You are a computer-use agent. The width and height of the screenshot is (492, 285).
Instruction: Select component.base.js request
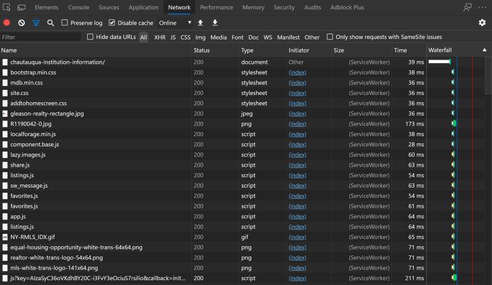(x=35, y=145)
